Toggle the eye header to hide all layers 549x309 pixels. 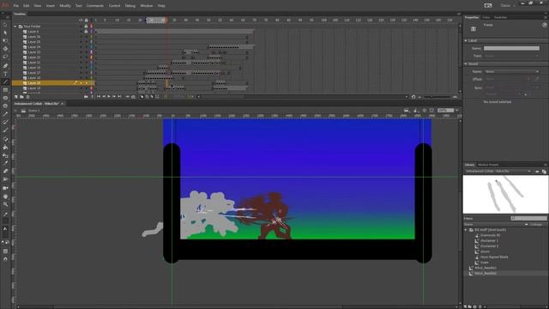pos(81,20)
